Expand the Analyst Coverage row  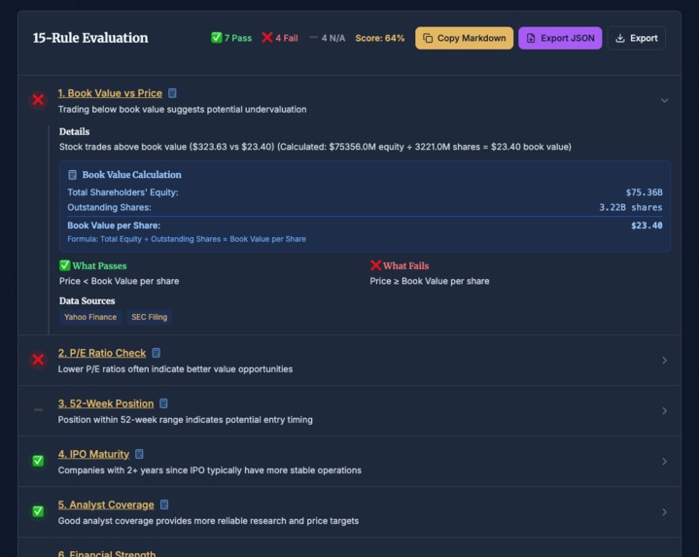(x=664, y=512)
